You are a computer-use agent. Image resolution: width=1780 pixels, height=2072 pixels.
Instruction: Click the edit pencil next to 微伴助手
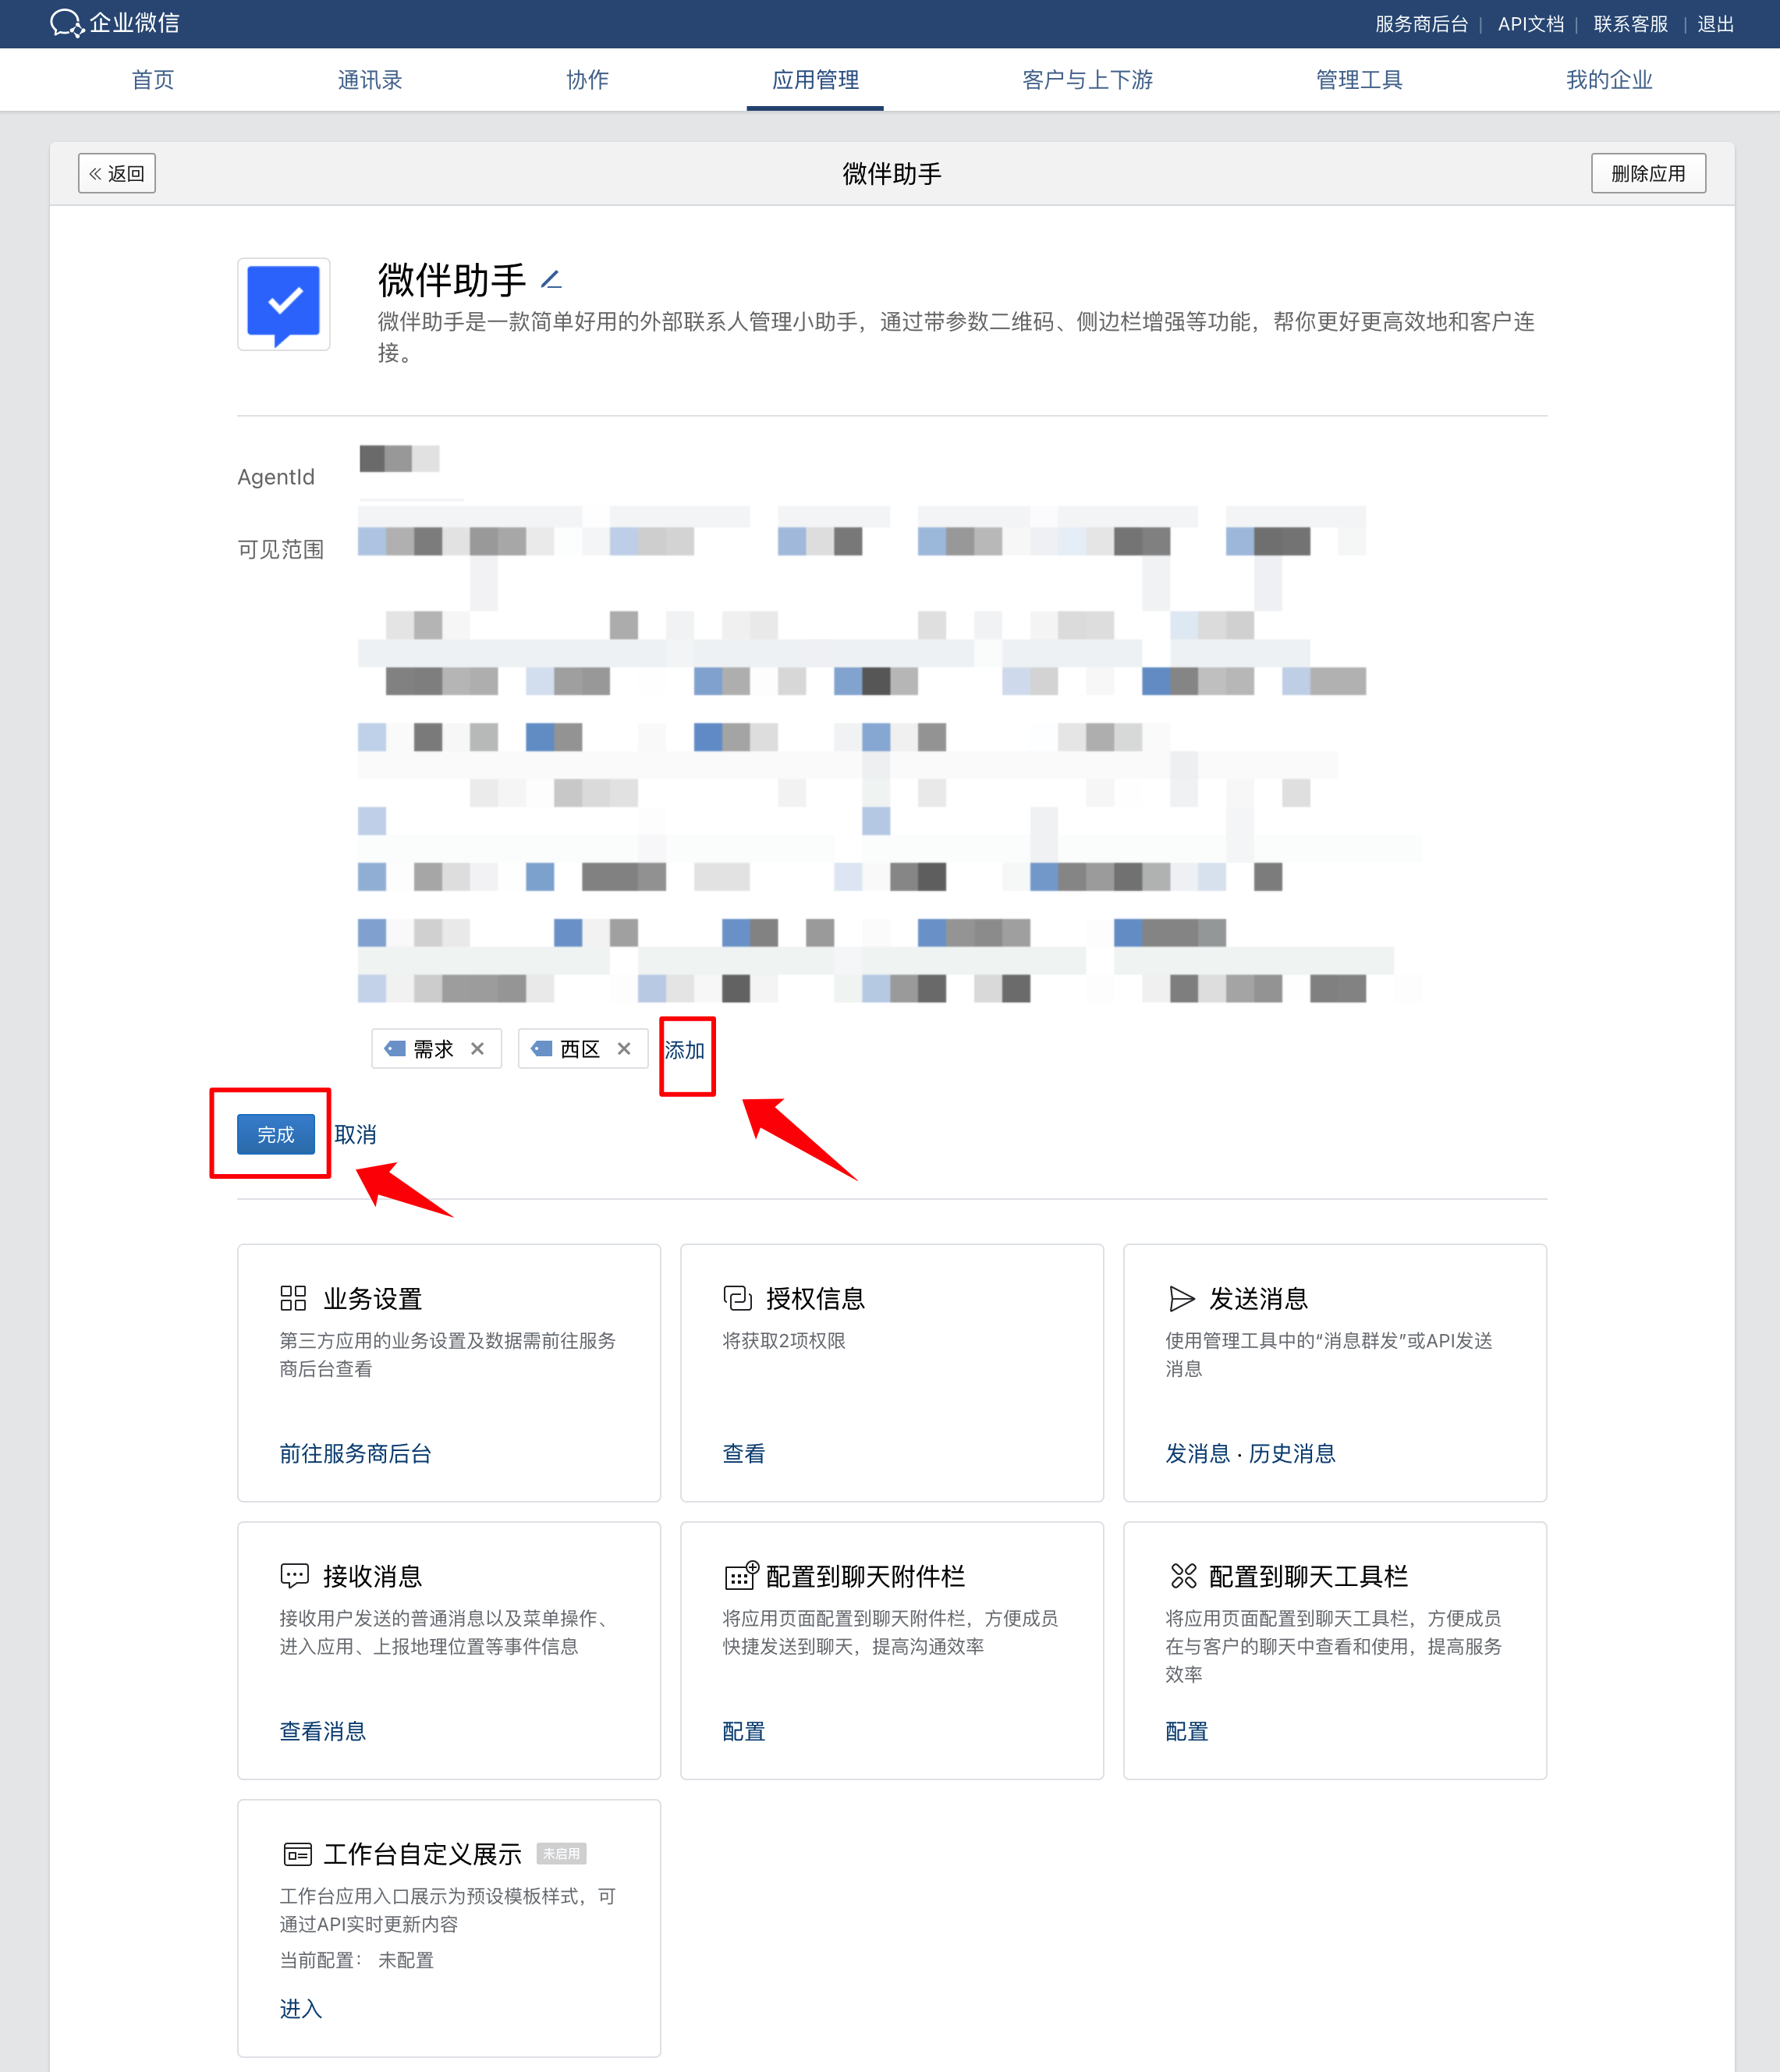pyautogui.click(x=551, y=280)
